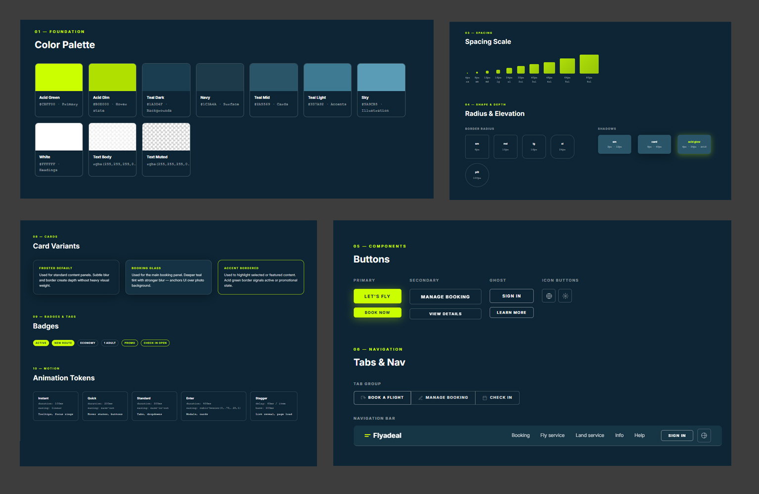Click the View Details secondary button

(445, 314)
